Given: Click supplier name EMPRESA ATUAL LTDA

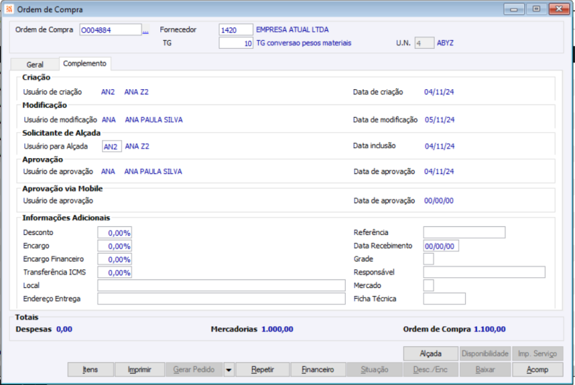Looking at the screenshot, I should (x=293, y=29).
